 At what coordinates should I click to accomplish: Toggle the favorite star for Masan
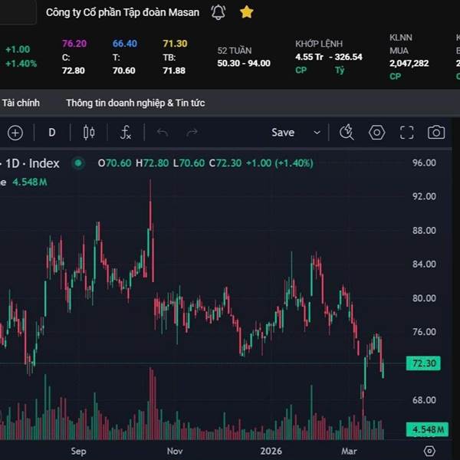click(246, 12)
